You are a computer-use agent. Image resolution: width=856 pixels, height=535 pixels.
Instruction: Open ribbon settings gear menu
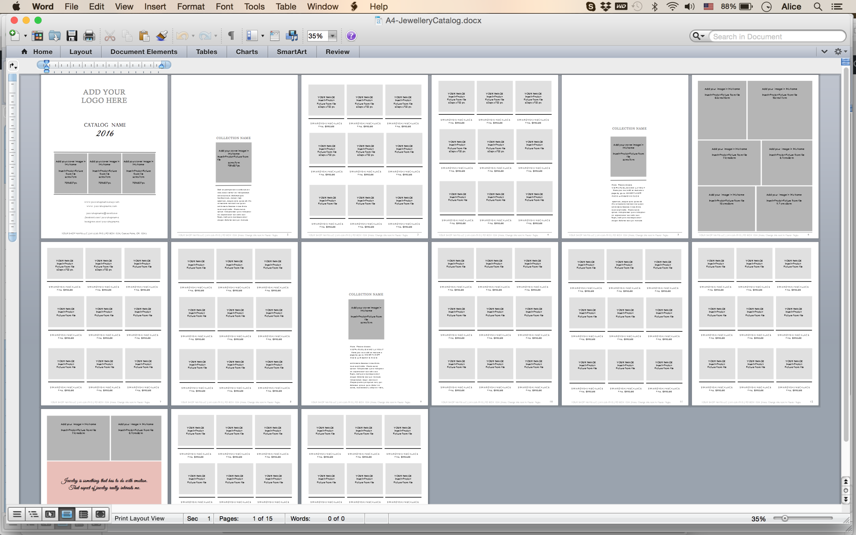[840, 51]
